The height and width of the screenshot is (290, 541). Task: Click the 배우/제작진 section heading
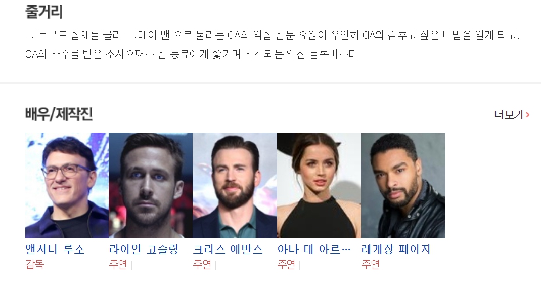click(59, 114)
